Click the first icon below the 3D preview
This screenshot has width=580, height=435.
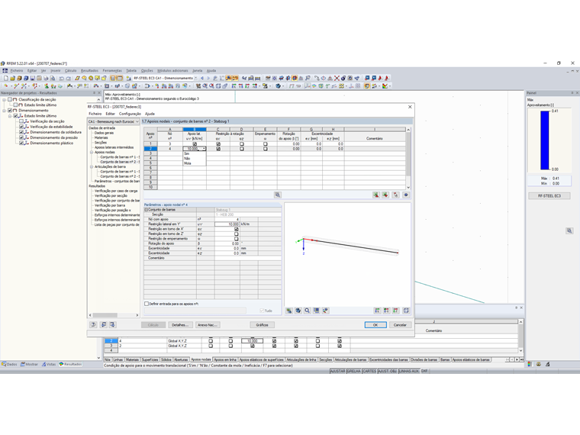click(x=289, y=311)
